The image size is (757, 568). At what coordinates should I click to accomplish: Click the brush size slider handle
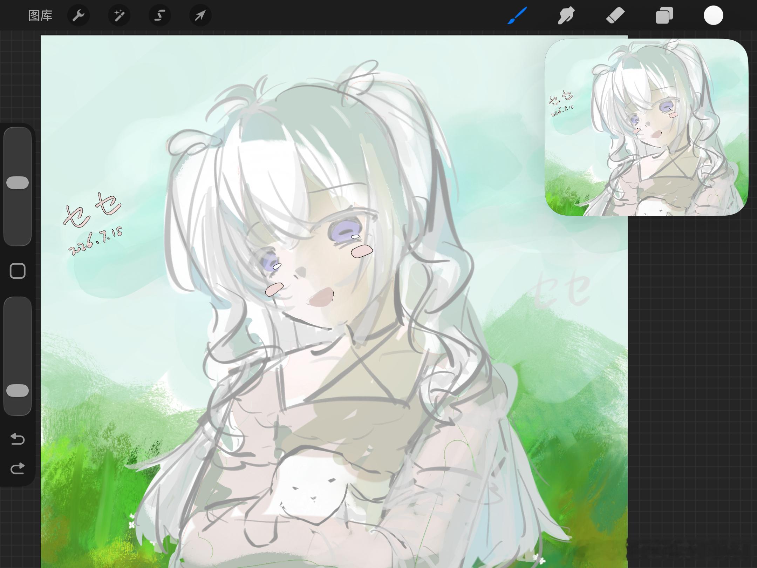tap(18, 183)
